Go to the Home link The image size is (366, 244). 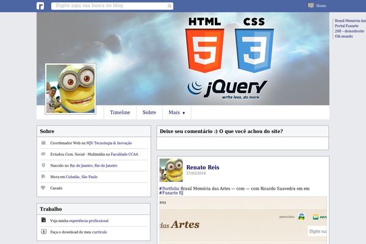(x=321, y=6)
